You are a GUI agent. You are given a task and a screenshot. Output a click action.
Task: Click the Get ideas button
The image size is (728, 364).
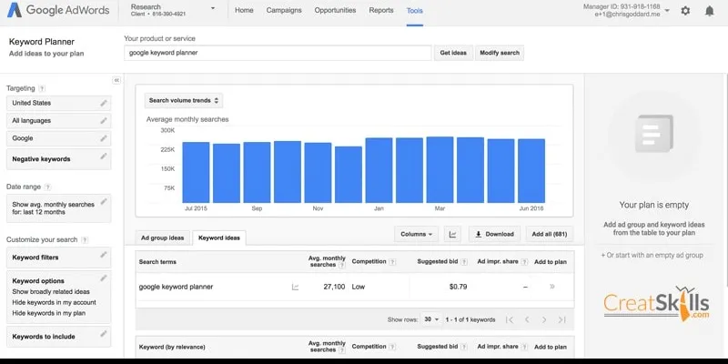click(453, 53)
